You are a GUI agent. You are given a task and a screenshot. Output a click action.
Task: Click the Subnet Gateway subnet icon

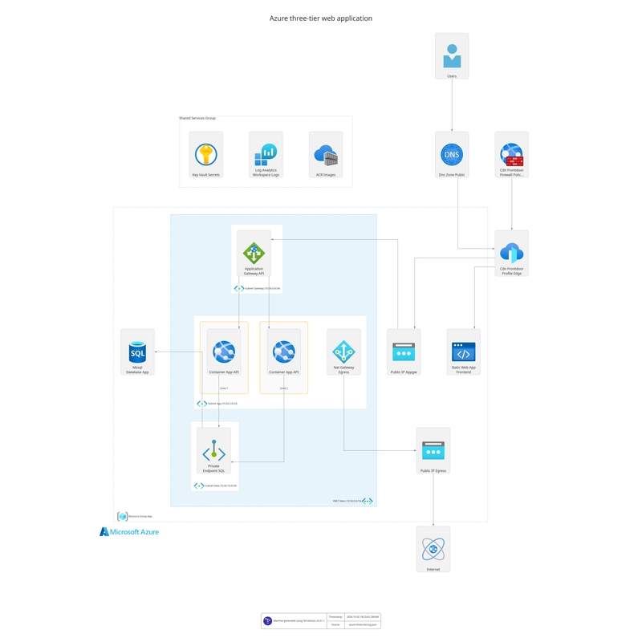239,289
